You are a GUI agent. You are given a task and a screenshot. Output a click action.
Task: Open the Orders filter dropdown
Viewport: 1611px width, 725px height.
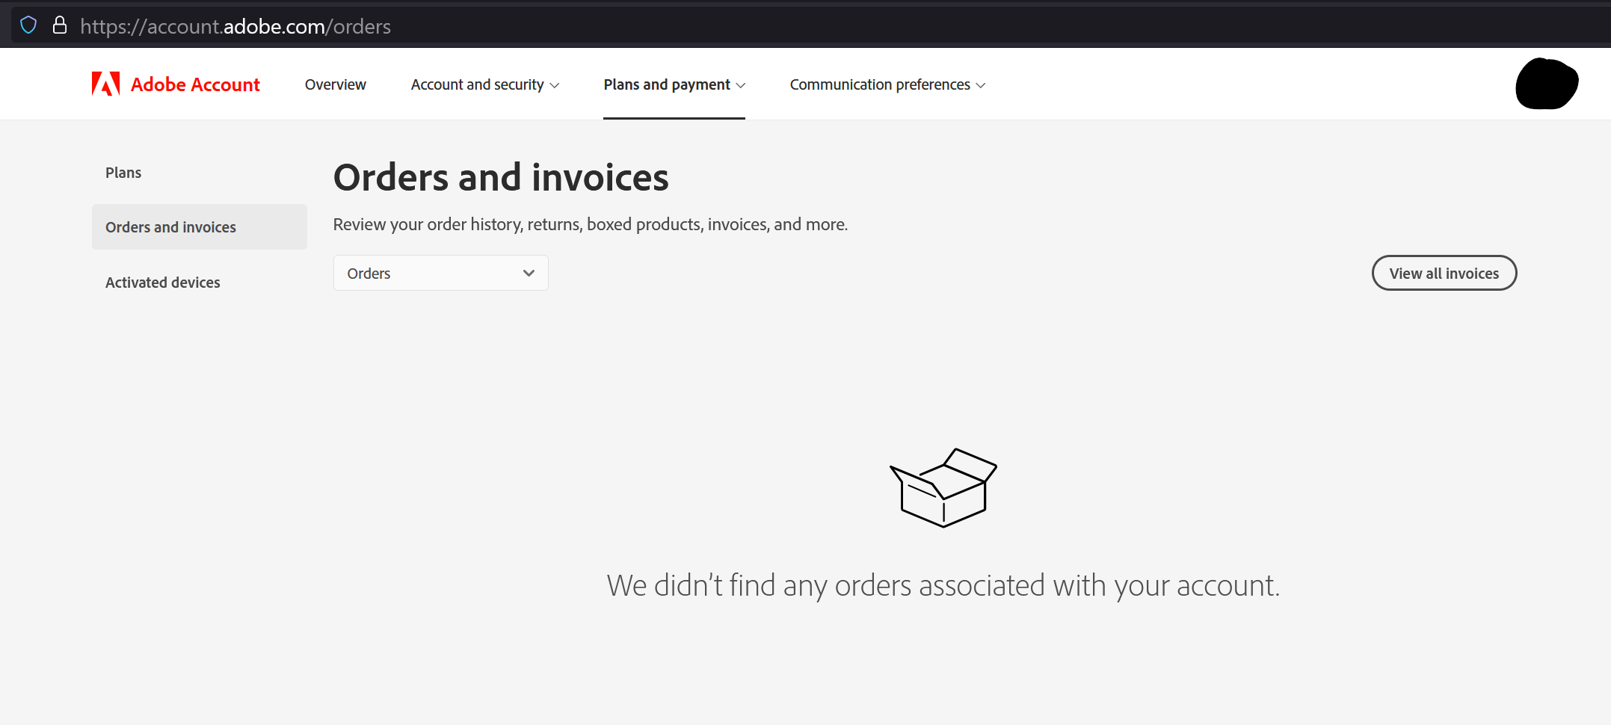point(440,273)
